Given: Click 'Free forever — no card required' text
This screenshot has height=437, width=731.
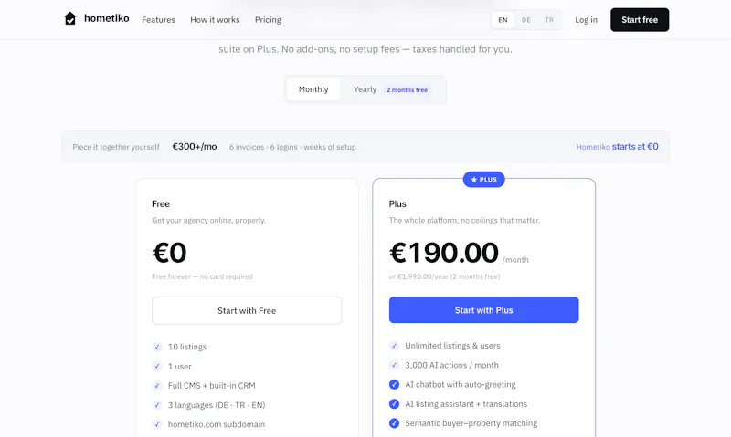Looking at the screenshot, I should tap(202, 276).
